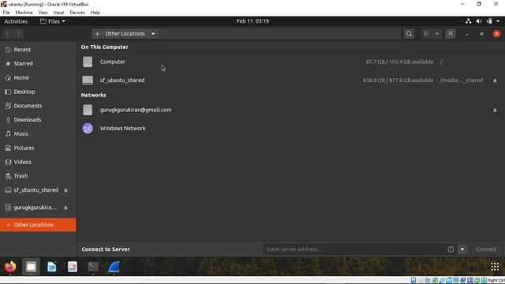
Task: Open LibreOffice Writer from the dock
Action: click(51, 267)
